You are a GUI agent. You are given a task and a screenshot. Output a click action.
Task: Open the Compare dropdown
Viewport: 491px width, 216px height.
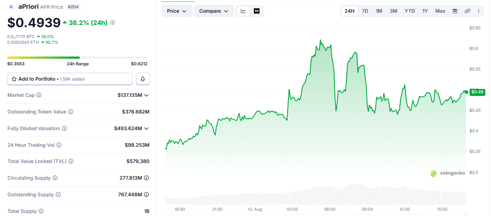tap(214, 11)
